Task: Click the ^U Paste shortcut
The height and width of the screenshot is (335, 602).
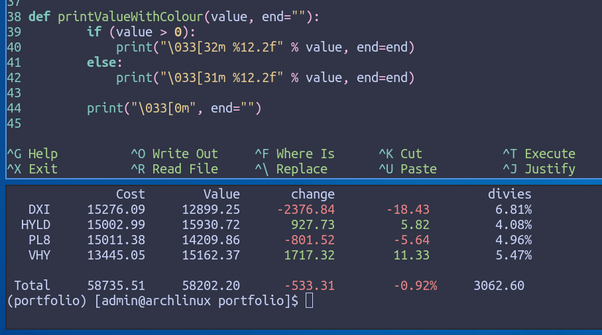Action: click(x=408, y=169)
